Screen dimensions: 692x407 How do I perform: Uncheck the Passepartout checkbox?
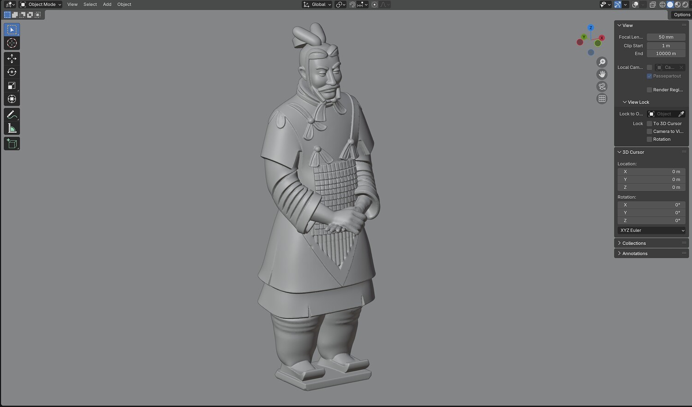(x=650, y=76)
